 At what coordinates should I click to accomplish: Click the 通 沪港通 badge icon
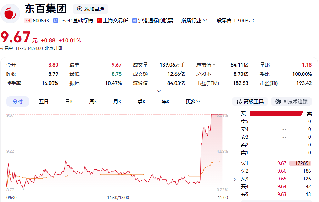[x=135, y=21]
